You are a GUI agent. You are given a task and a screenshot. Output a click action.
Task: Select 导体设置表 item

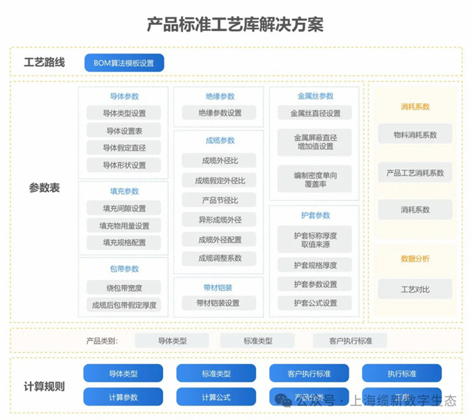pos(124,131)
